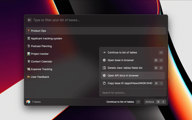The width and height of the screenshot is (192, 120).
Task: Focus the Search for actions field
Action: click(132, 93)
